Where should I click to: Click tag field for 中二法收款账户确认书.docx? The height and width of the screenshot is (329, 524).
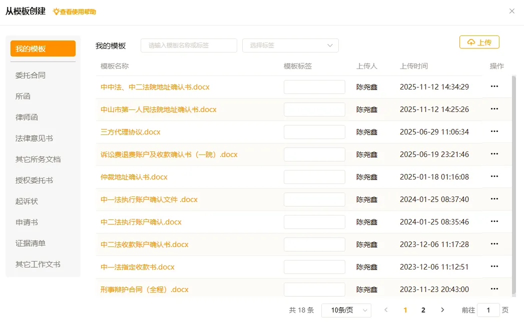click(x=314, y=244)
